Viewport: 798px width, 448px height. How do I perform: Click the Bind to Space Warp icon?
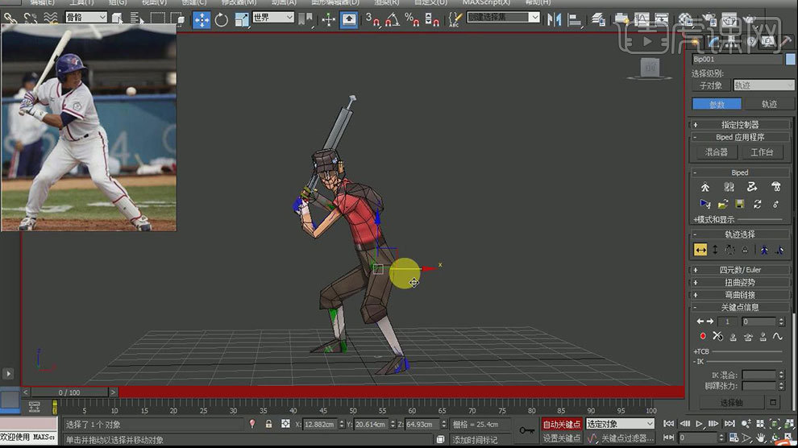click(x=51, y=19)
